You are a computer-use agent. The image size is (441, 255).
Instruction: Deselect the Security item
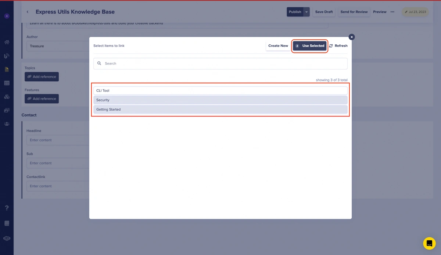220,100
